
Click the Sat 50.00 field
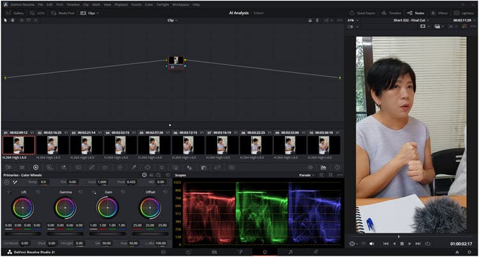(106, 243)
